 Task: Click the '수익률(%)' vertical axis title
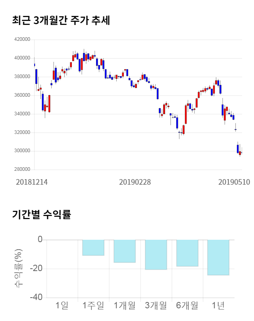(x=19, y=269)
